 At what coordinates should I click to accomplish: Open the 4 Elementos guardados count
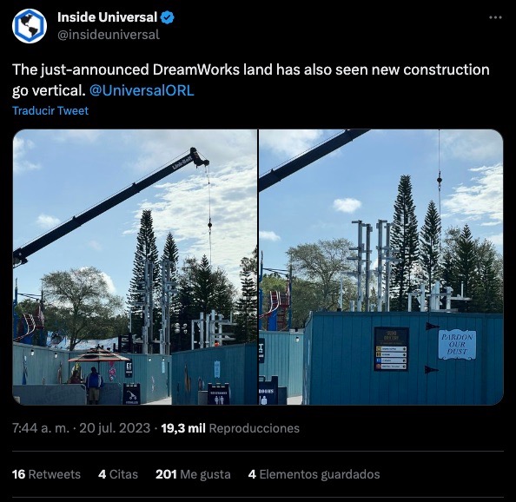[314, 474]
